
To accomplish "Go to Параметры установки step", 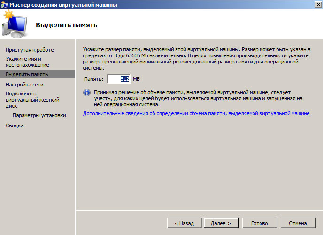I will point(39,115).
